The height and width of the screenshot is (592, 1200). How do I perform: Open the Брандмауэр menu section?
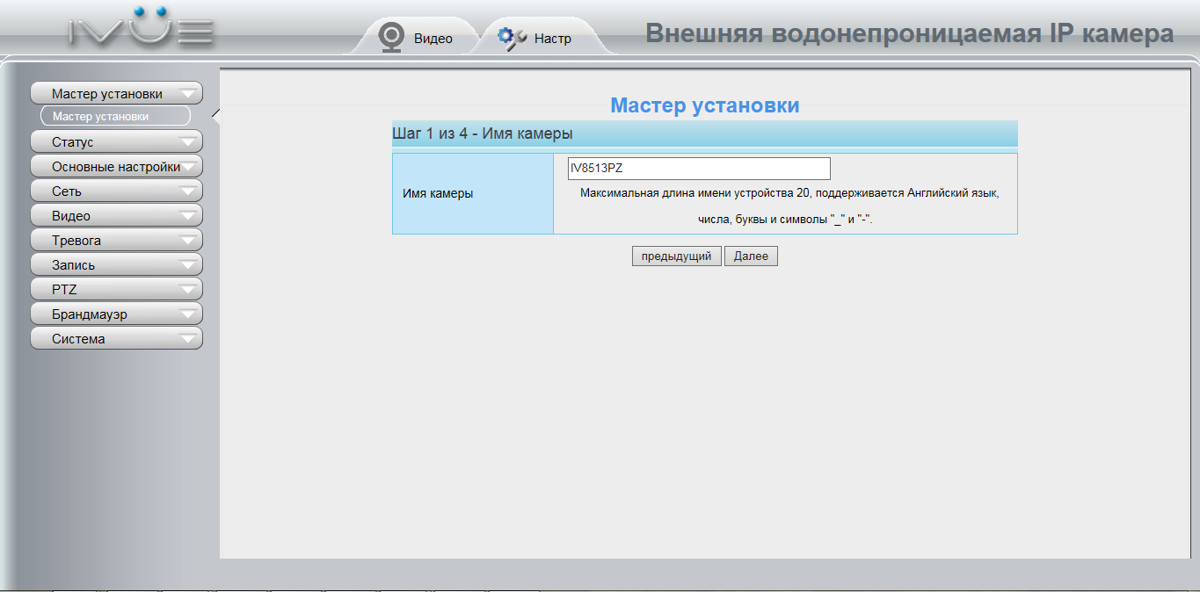(x=116, y=314)
